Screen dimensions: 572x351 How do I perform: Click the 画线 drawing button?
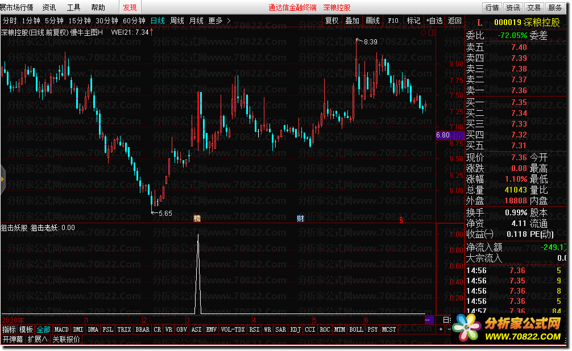372,21
